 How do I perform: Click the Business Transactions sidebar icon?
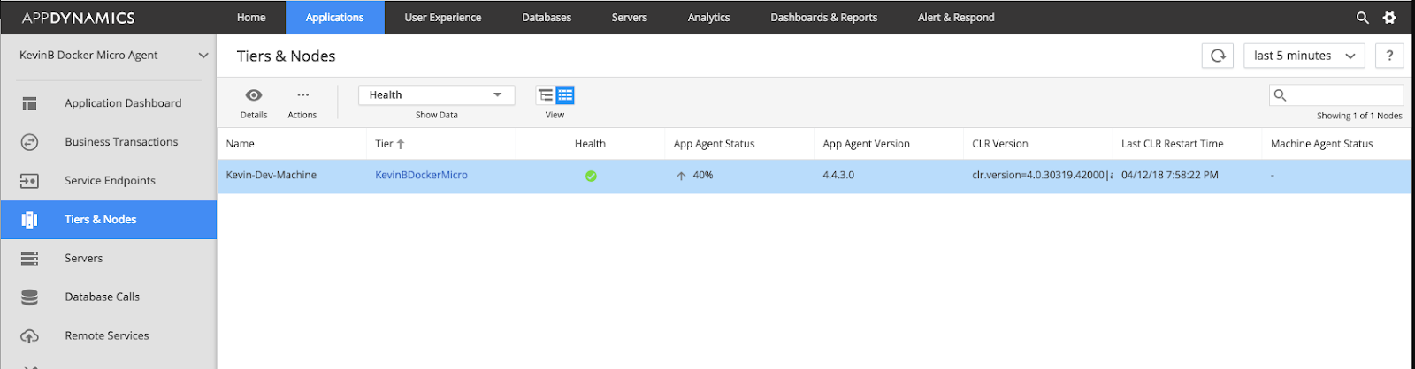click(29, 142)
